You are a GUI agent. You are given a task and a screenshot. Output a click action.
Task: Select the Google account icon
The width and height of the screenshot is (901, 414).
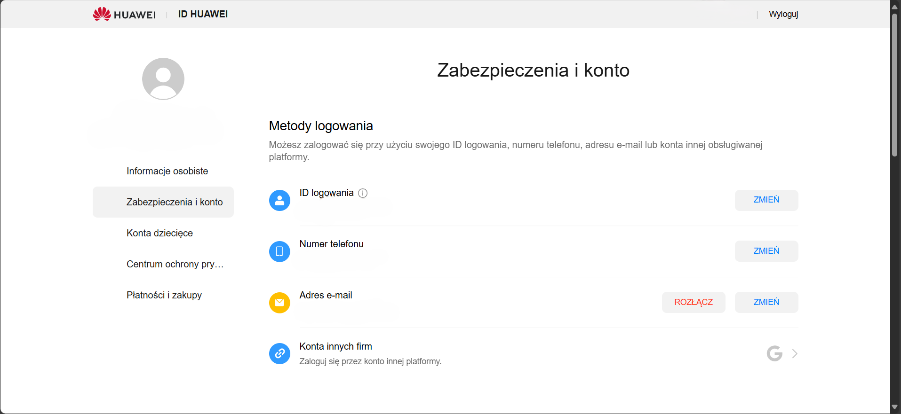pos(774,353)
